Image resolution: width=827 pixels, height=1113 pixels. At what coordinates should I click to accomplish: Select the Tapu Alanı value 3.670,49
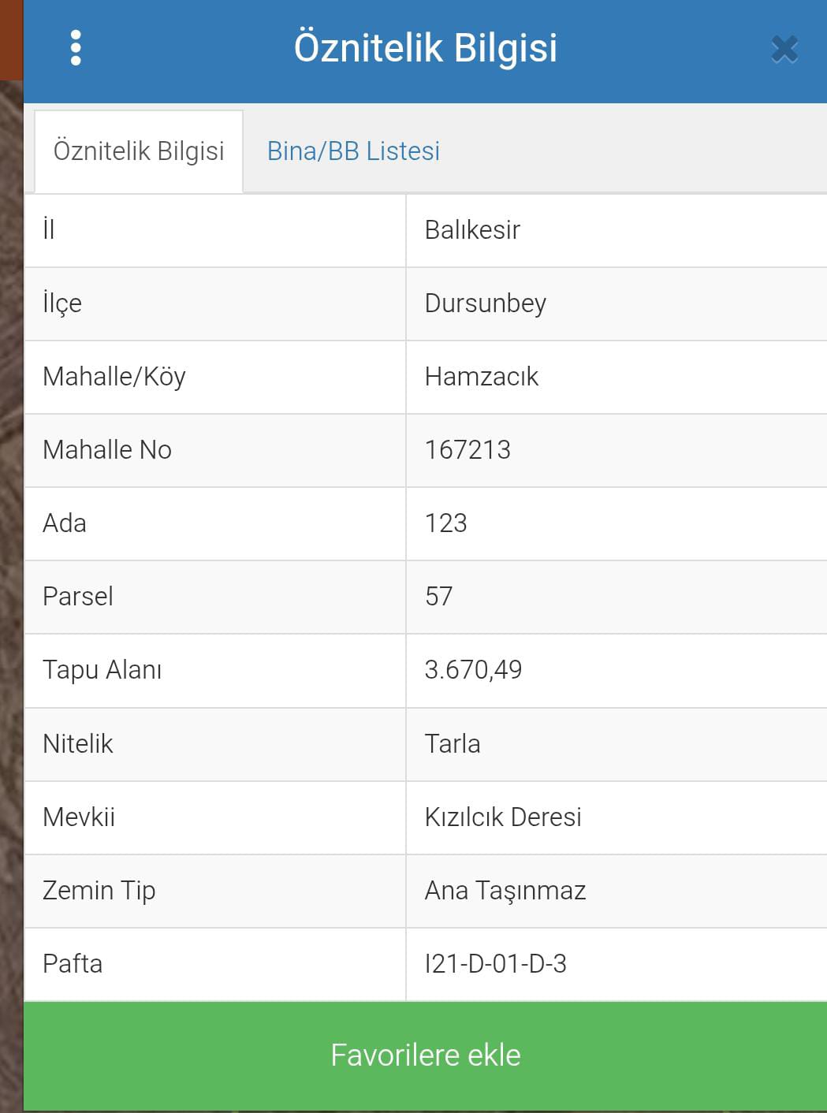click(473, 670)
